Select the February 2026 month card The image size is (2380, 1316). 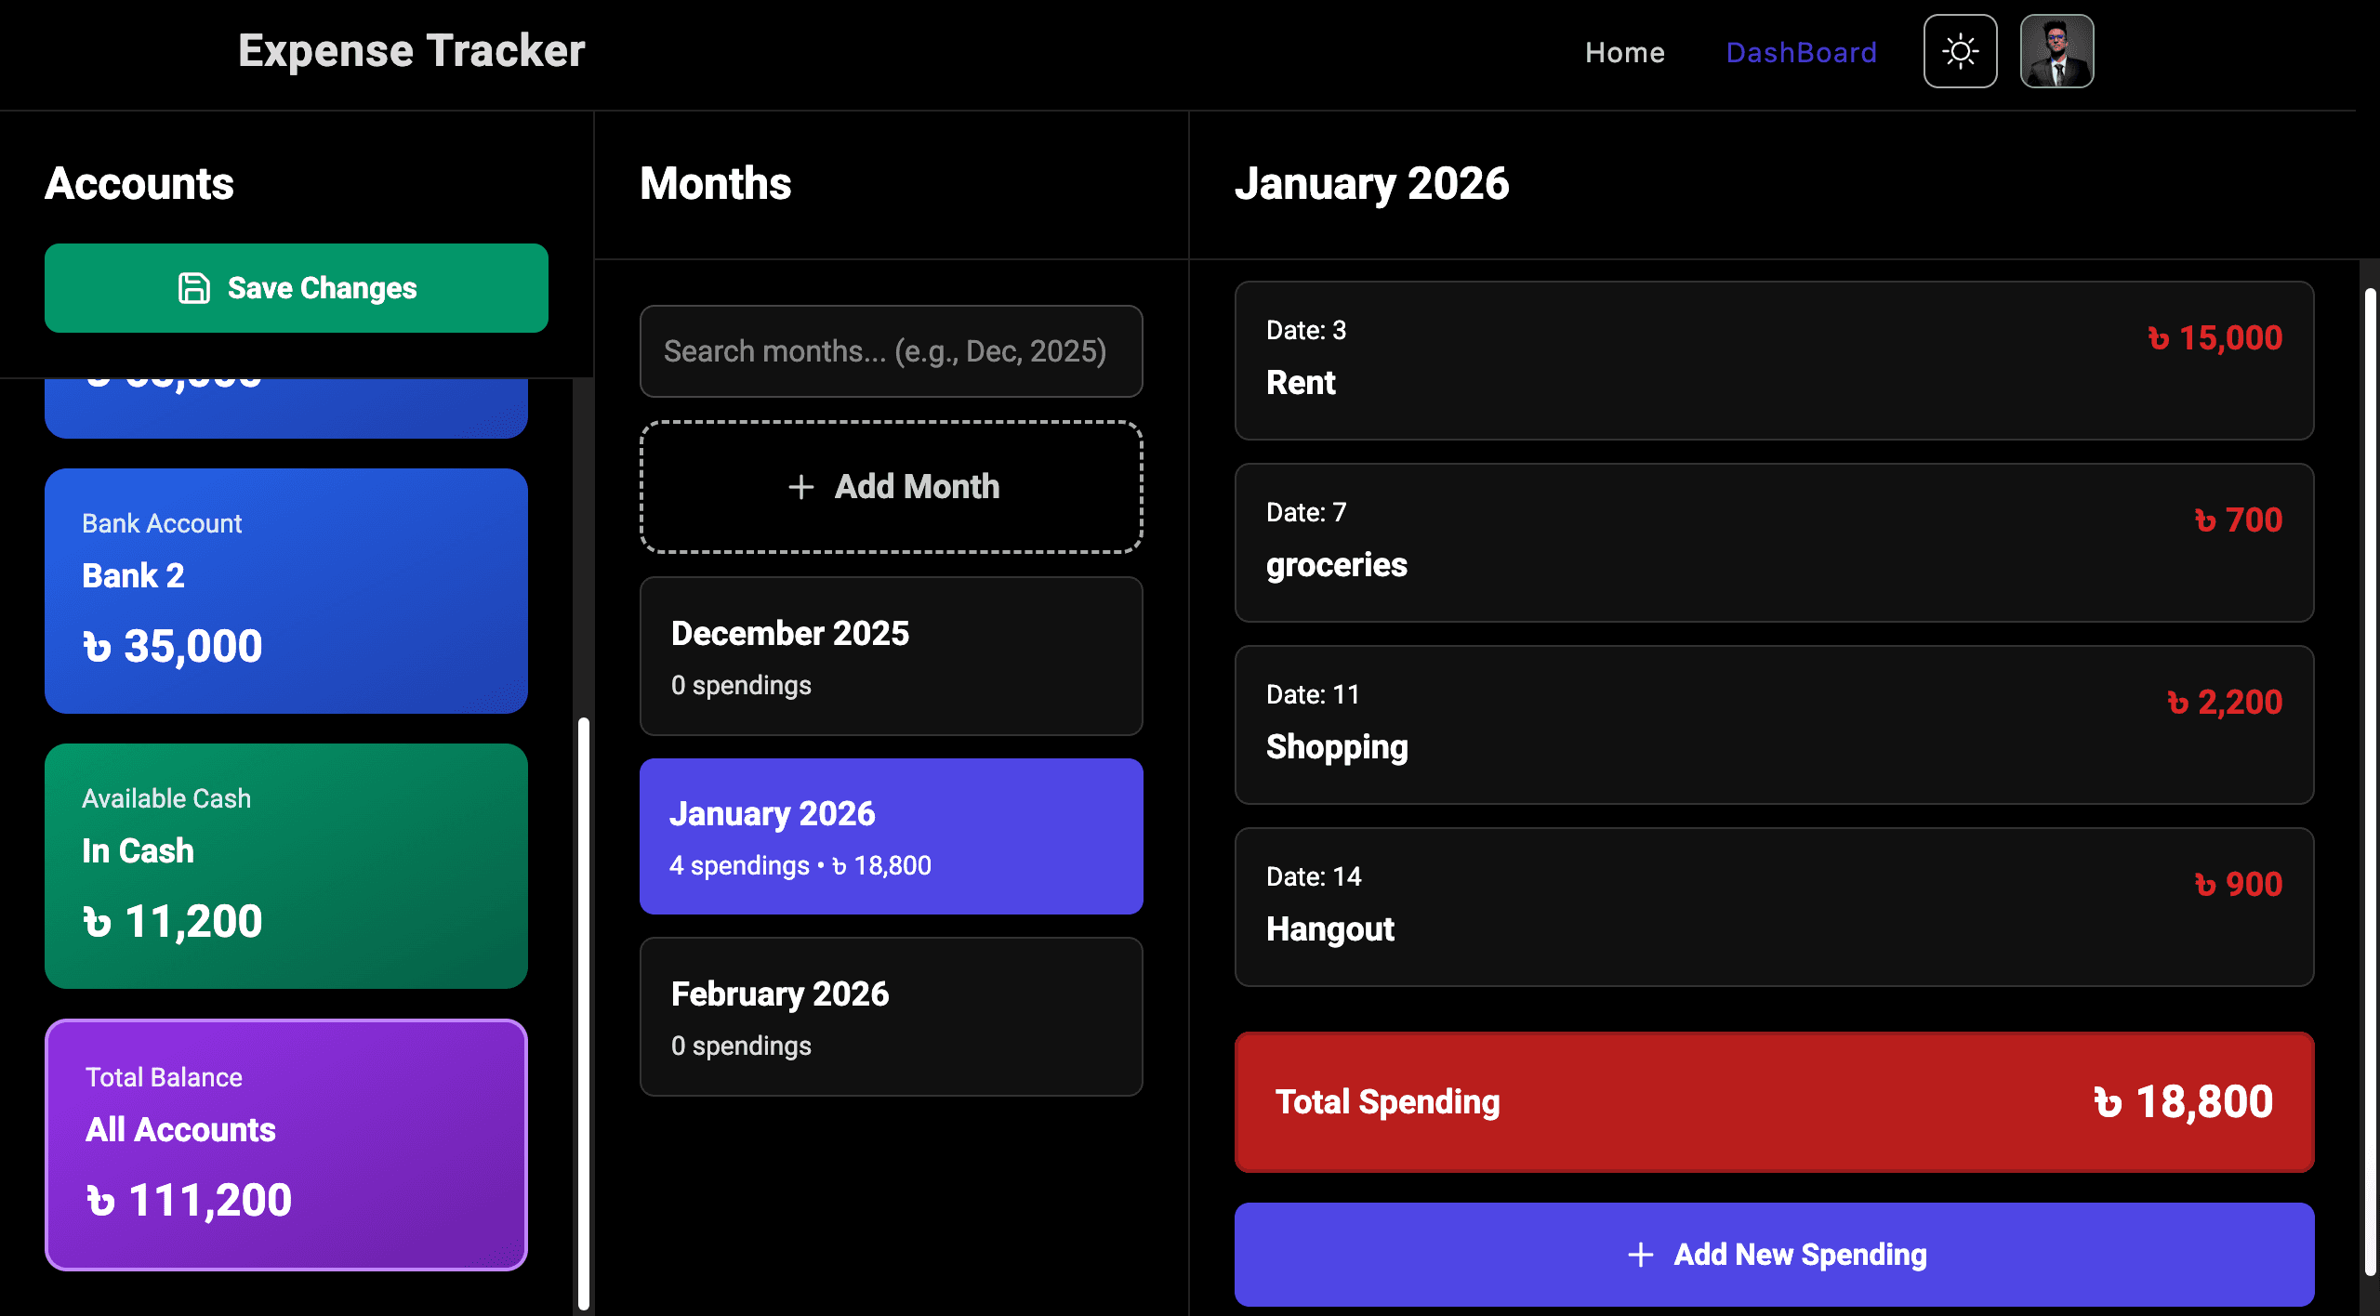(x=890, y=1016)
